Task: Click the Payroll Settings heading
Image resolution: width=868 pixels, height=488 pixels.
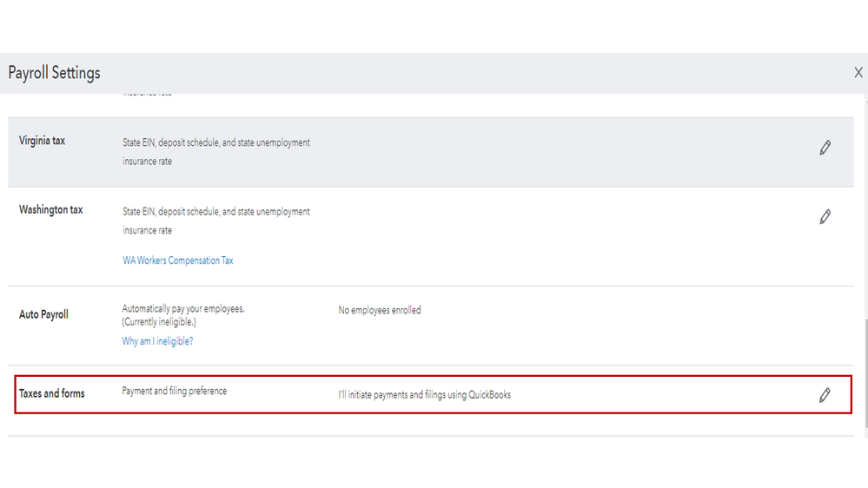Action: point(55,73)
